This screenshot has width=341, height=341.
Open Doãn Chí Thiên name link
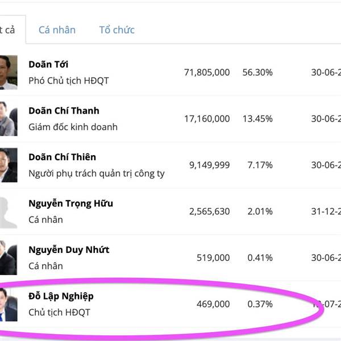click(62, 157)
